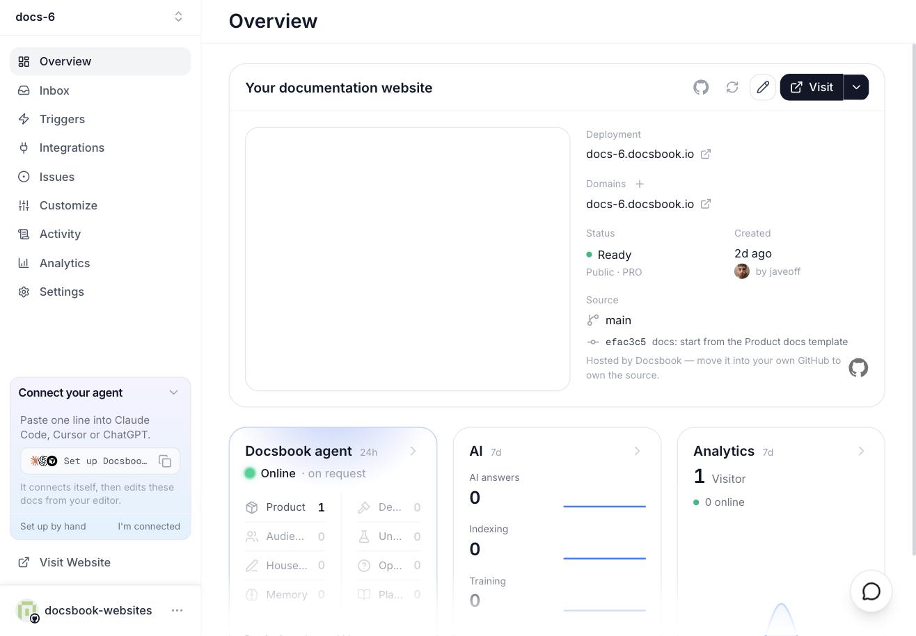Click the commit icon beside efac3c5
916x636 pixels.
tap(593, 342)
